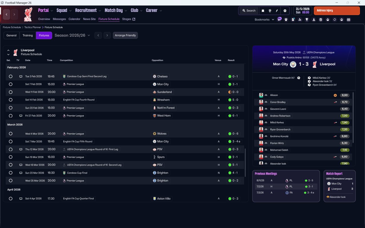Viewport: 365px width, 228px height.
Task: Click the Arrange Friendly button
Action: click(125, 35)
